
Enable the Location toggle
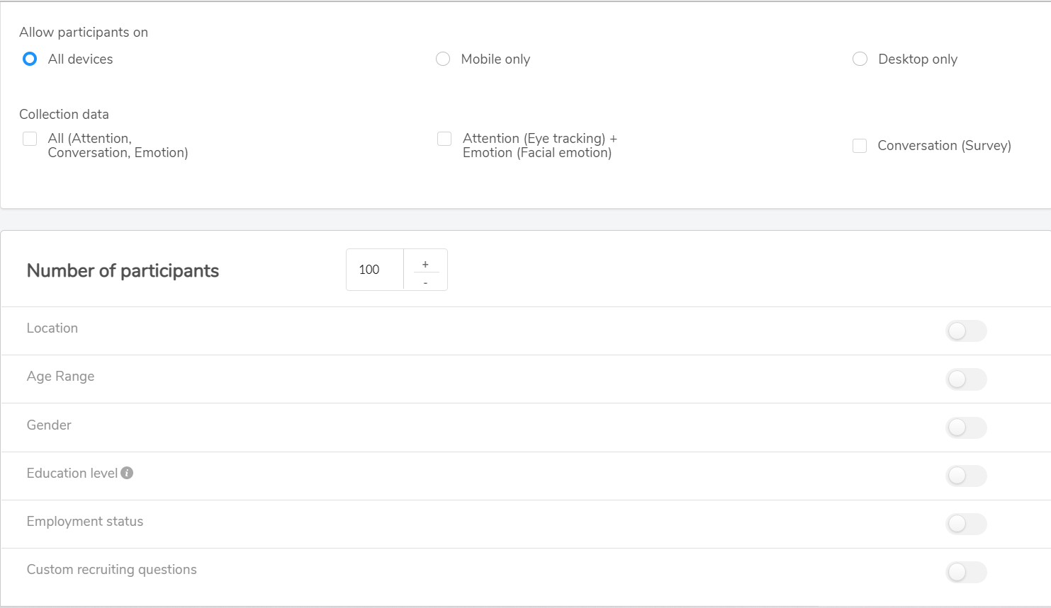(x=966, y=331)
